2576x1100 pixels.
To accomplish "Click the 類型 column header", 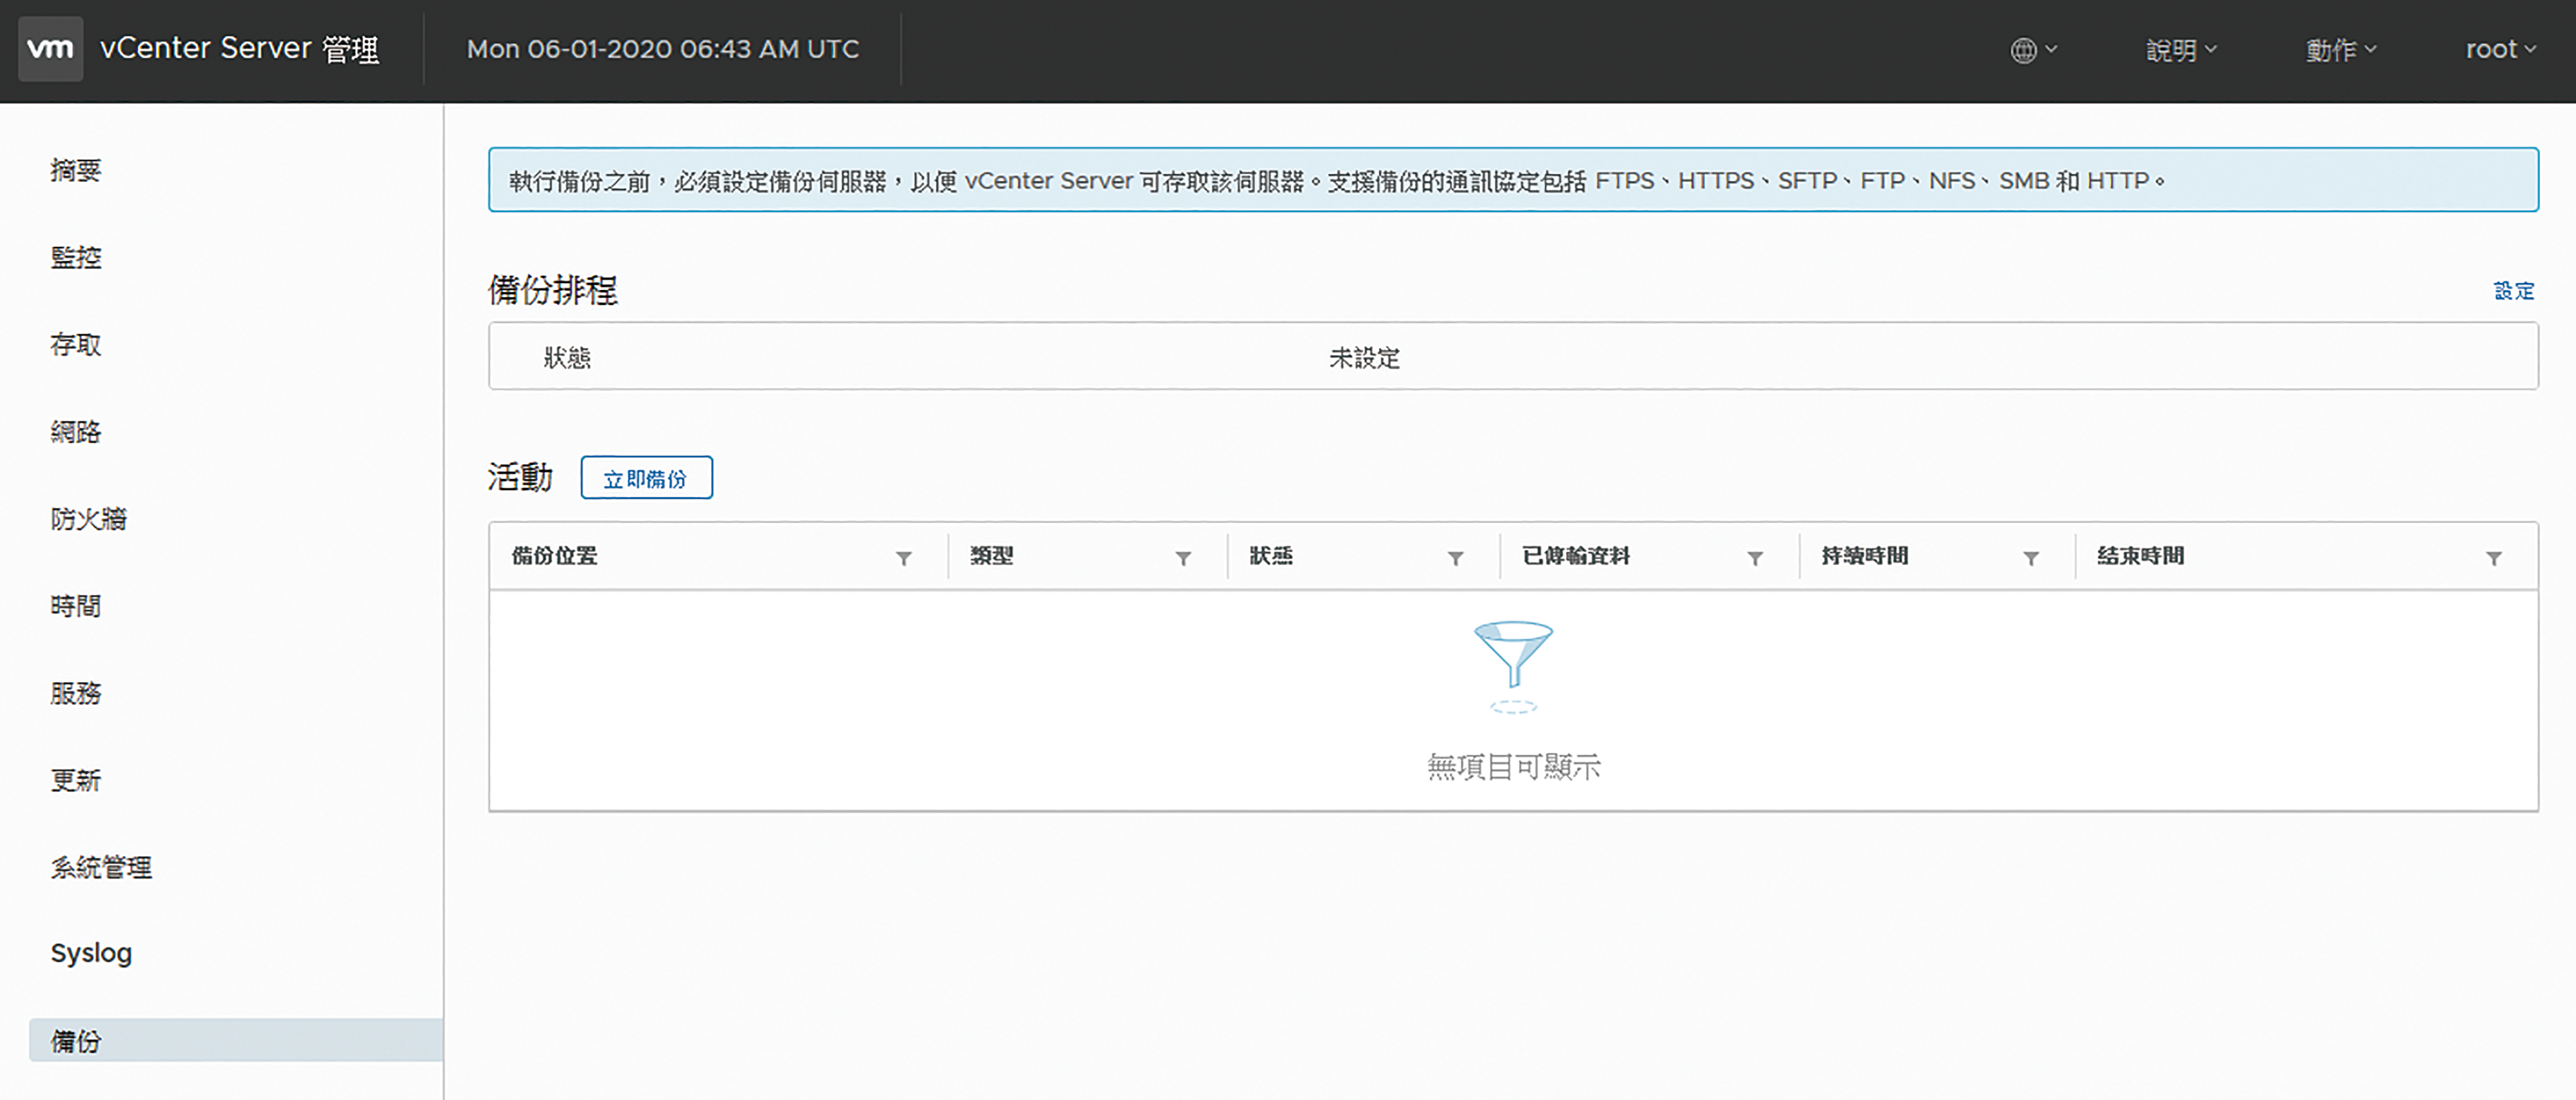I will [x=992, y=556].
